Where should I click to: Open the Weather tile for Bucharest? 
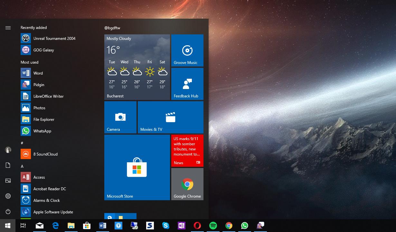coord(137,67)
